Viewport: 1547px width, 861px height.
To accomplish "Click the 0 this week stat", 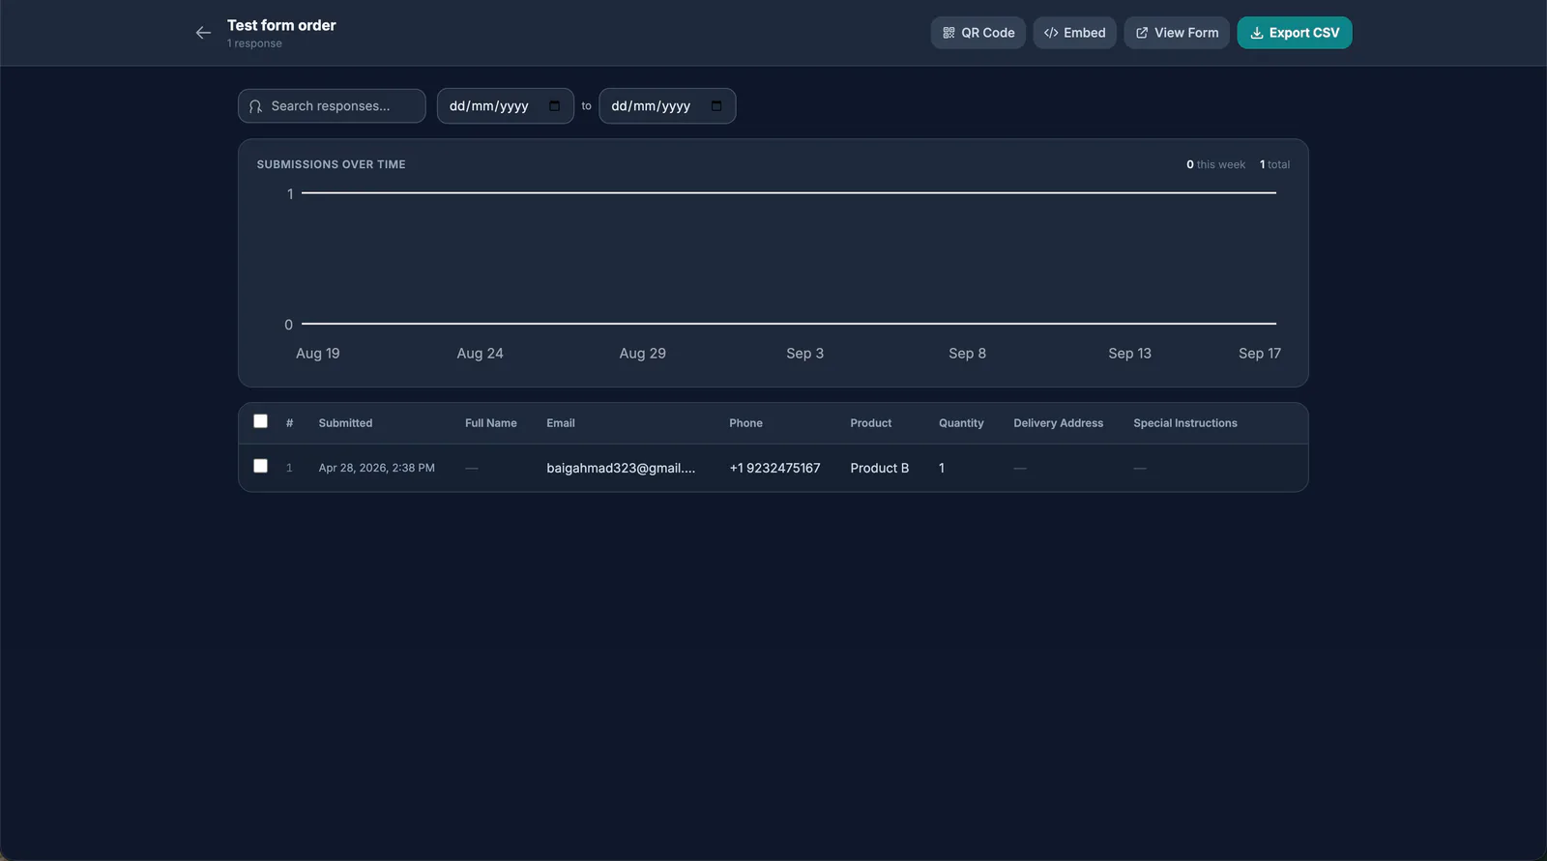I will point(1215,164).
